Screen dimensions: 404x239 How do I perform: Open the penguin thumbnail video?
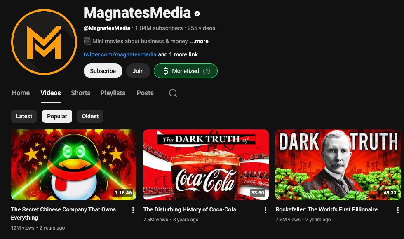74,165
